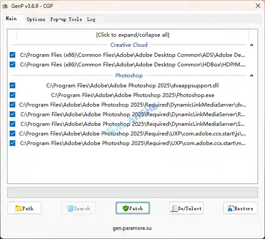Click the Patch button label
This screenshot has height=239, width=265.
(x=136, y=208)
